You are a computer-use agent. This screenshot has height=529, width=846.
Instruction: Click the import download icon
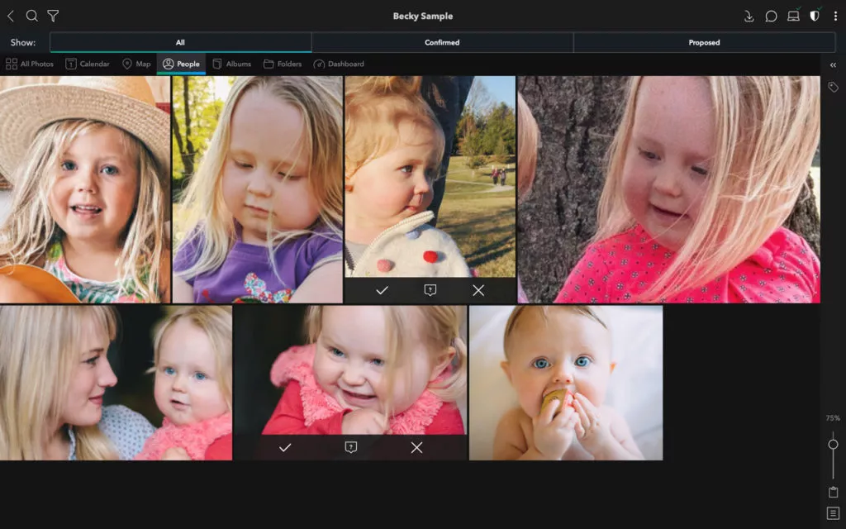(x=749, y=16)
